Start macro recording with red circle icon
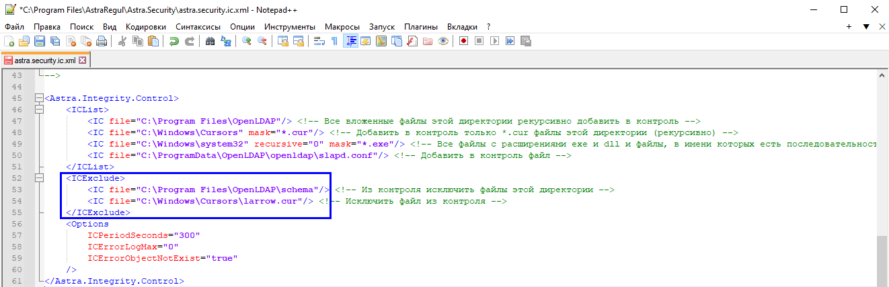 463,41
